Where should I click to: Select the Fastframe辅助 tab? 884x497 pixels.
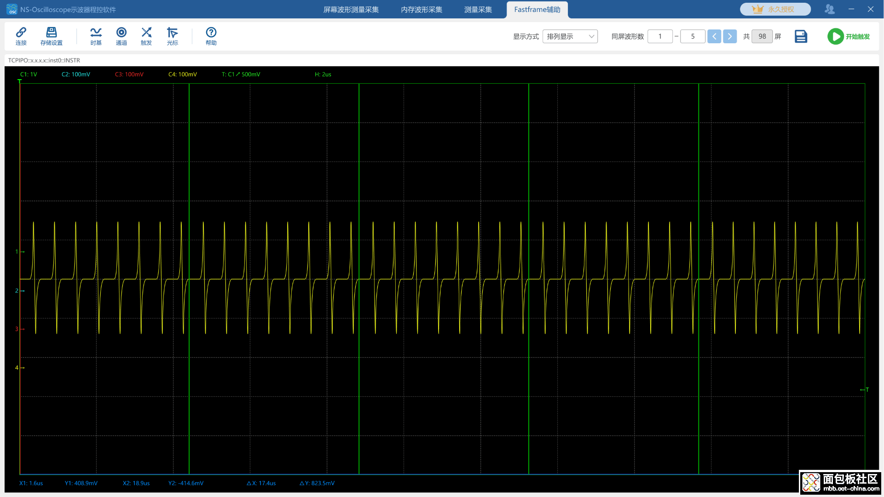537,10
